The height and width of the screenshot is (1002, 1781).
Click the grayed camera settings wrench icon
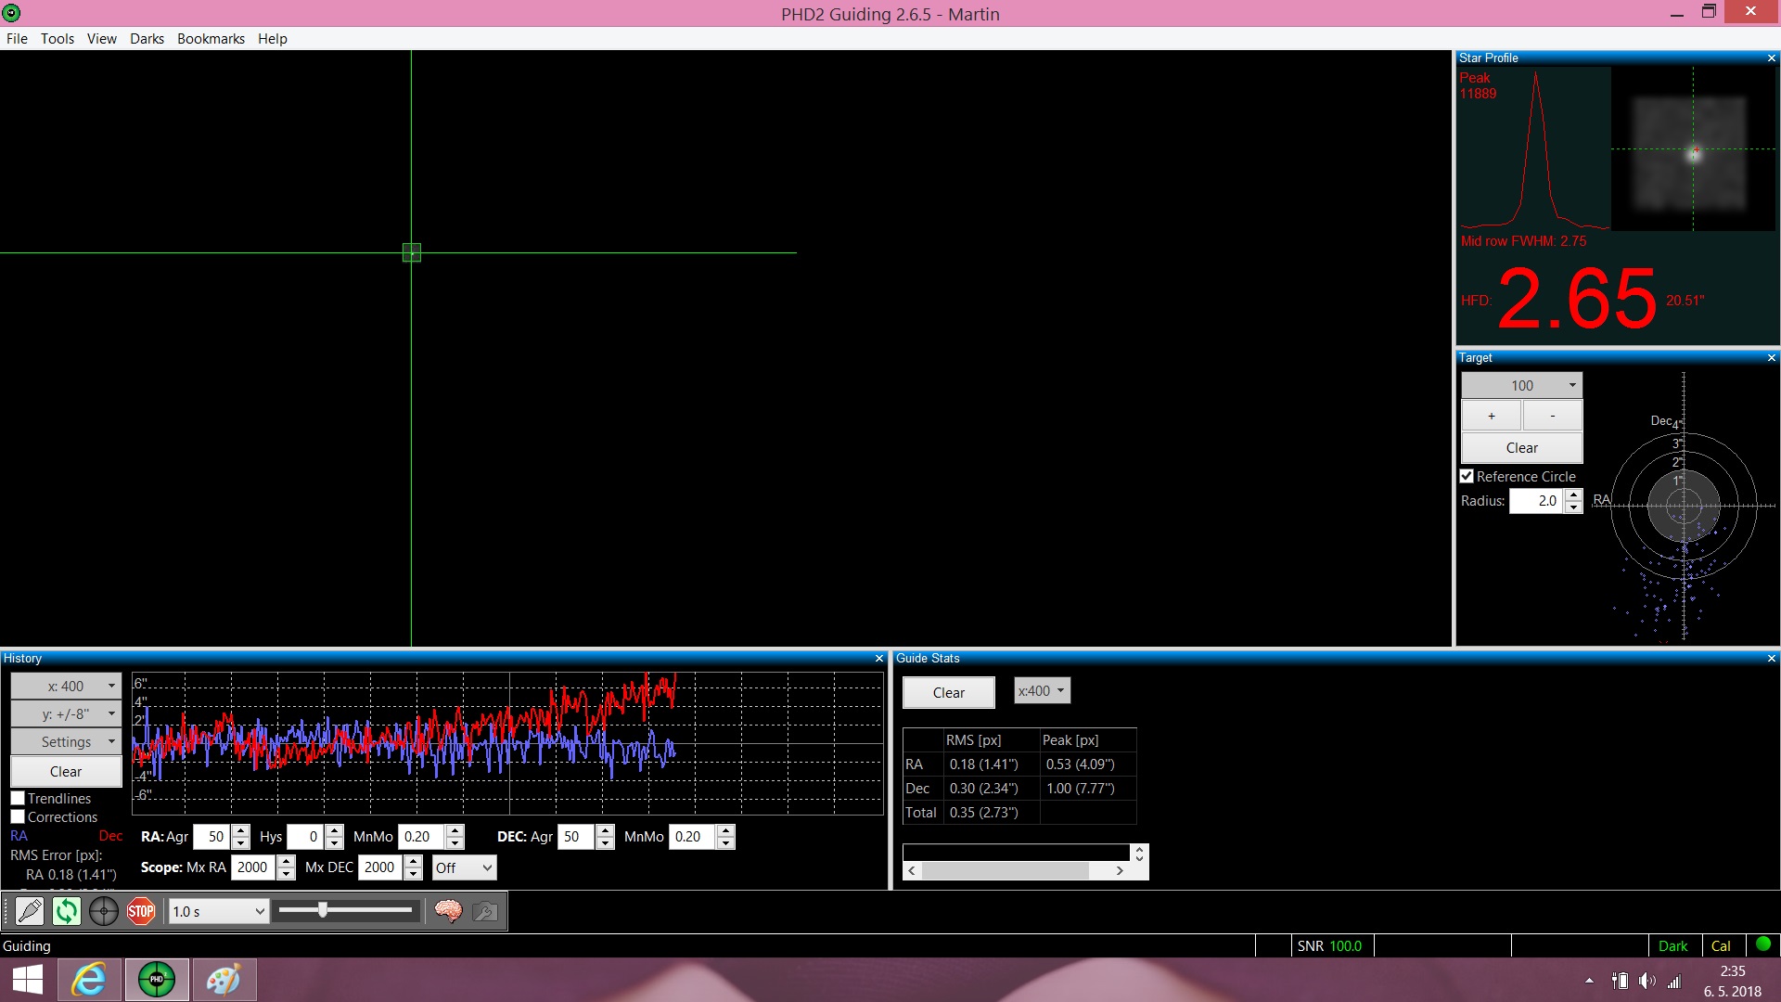[x=484, y=912]
